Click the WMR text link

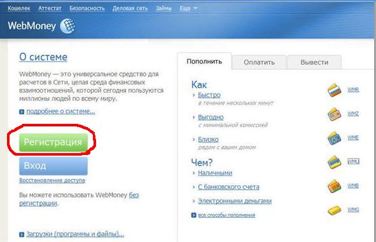pos(353,90)
